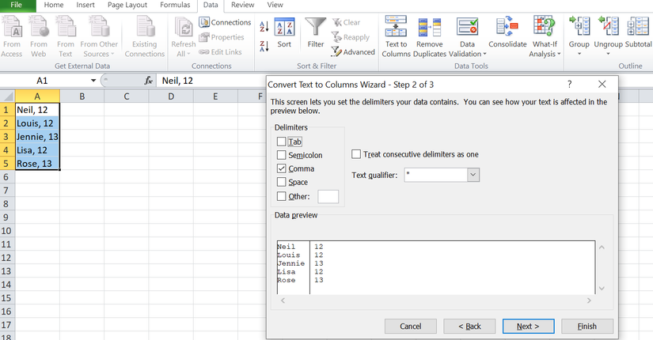The image size is (653, 340).
Task: Select row 10 header
Action: (x=6, y=231)
